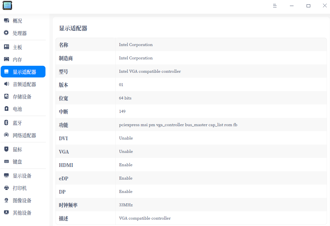Image resolution: width=330 pixels, height=226 pixels.
Task: Select 主板 in the sidebar
Action: click(x=23, y=47)
